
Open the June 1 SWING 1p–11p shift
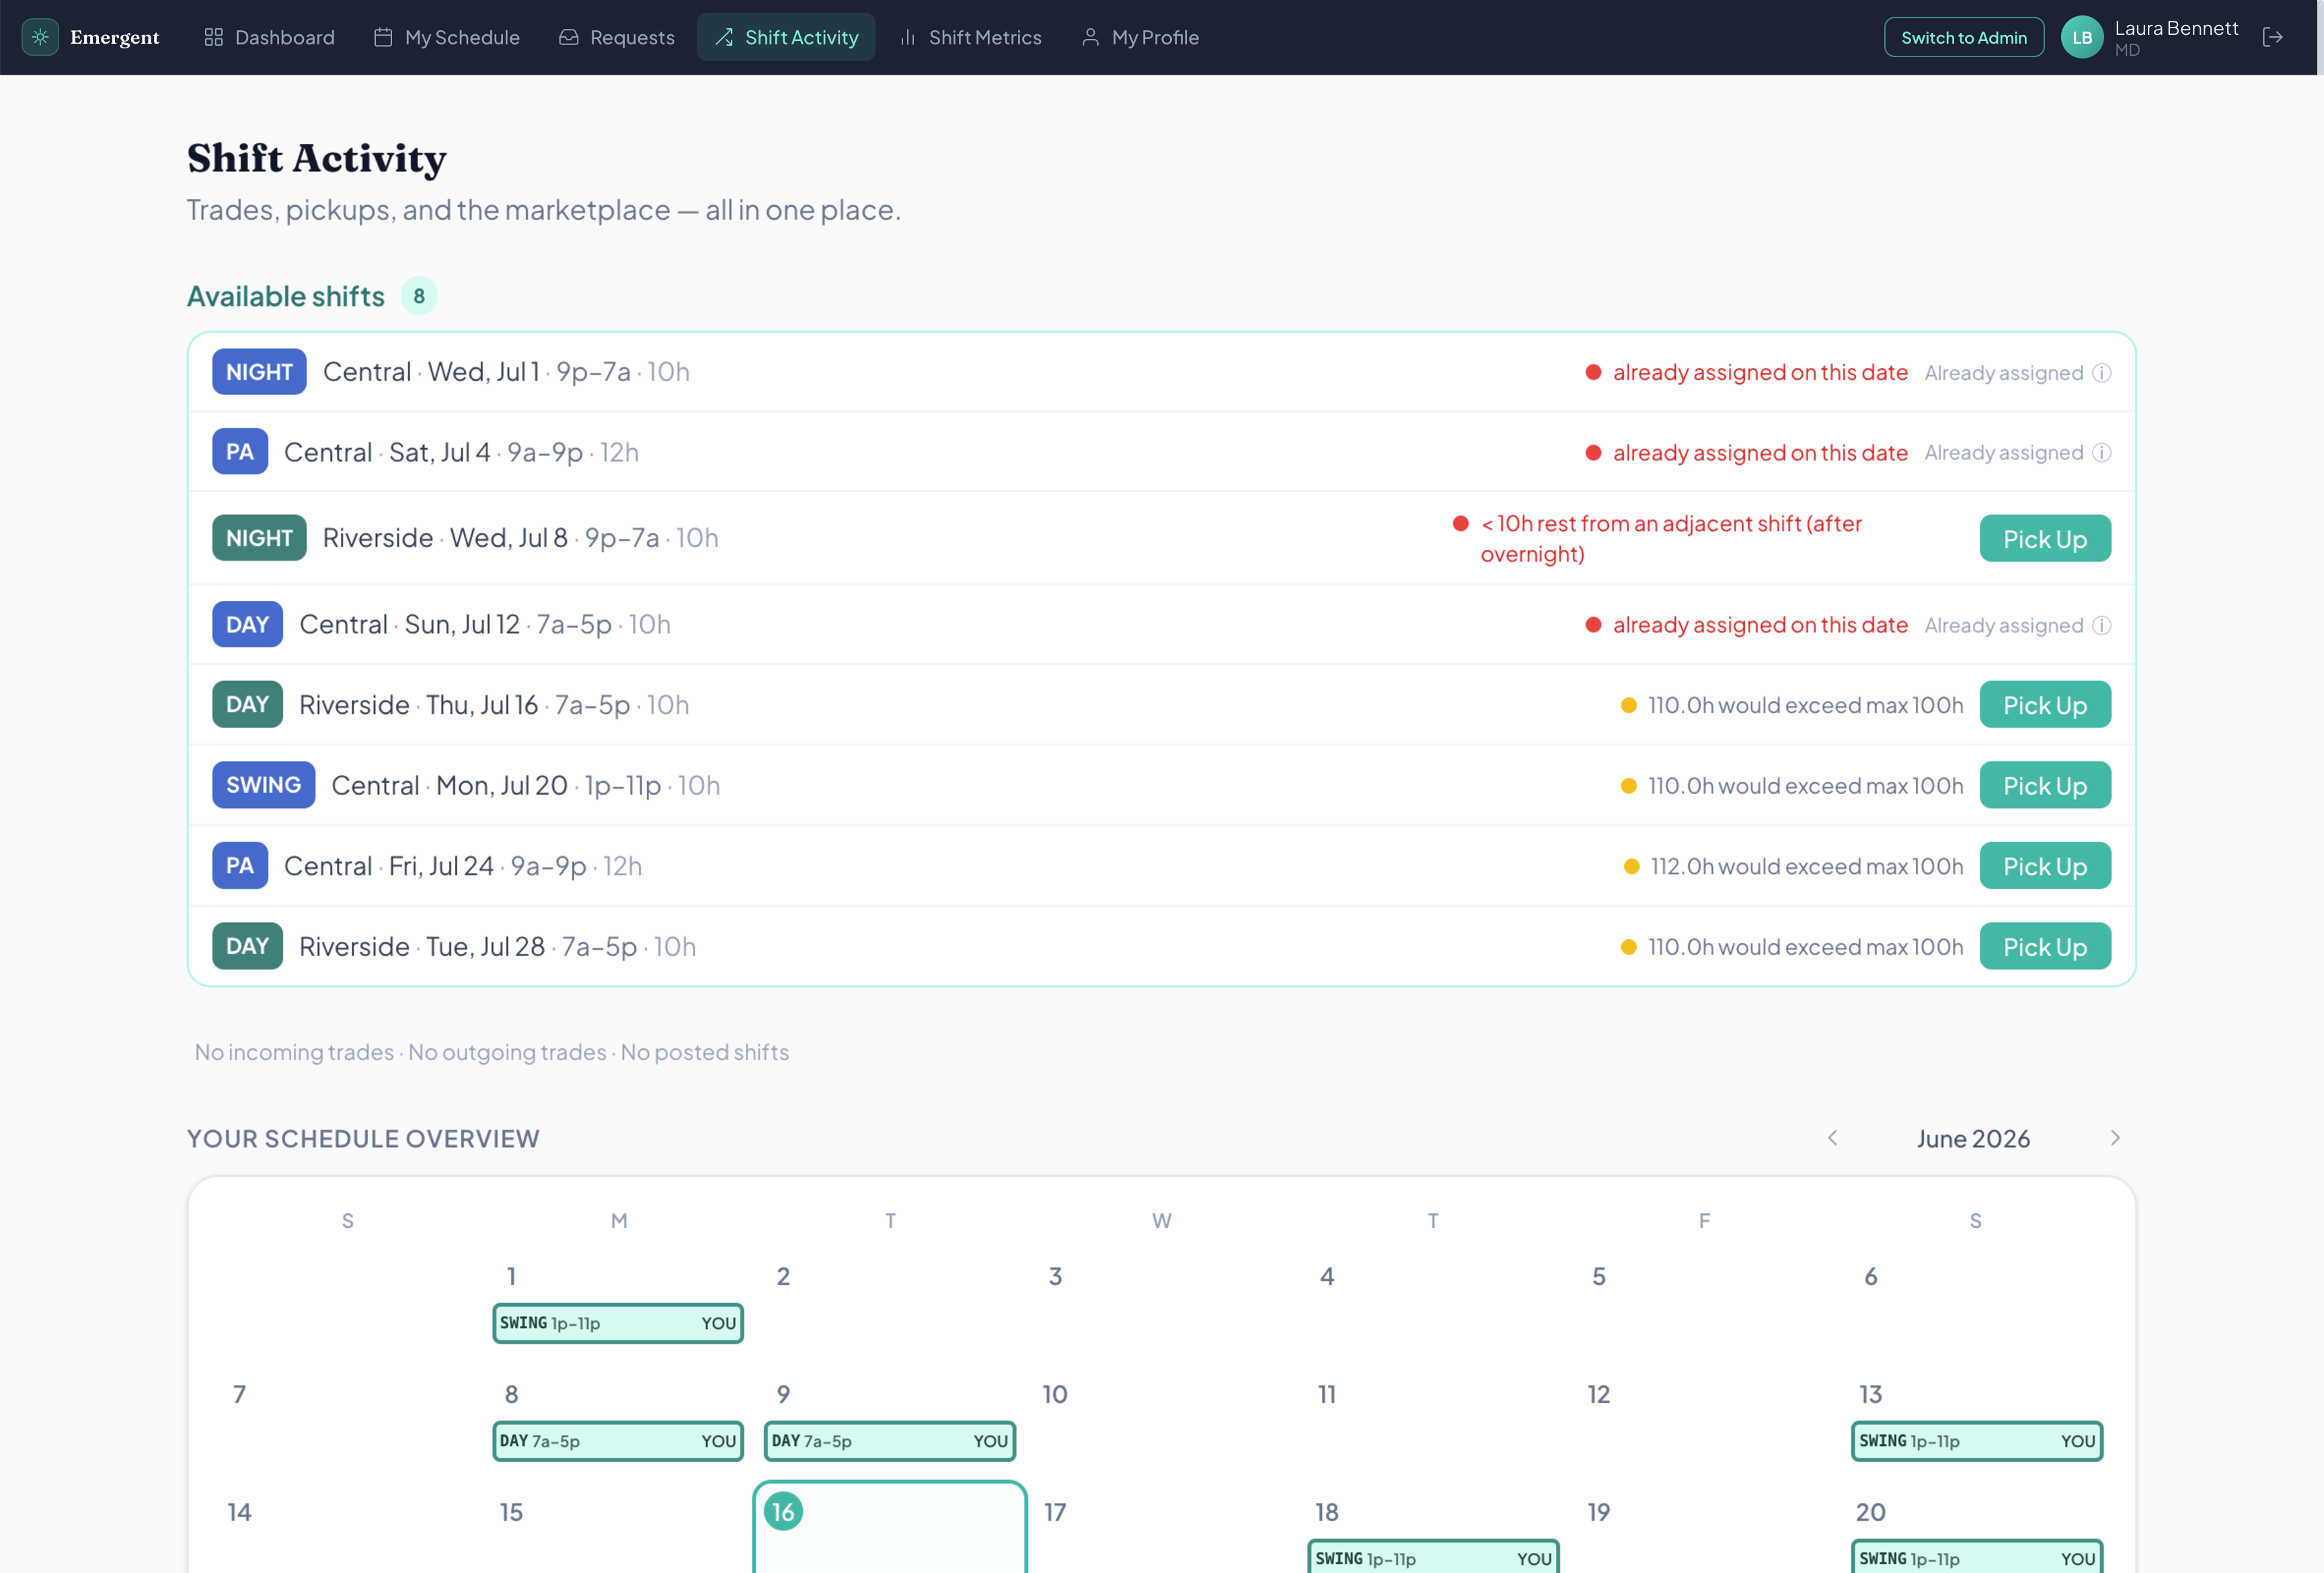coord(618,1323)
